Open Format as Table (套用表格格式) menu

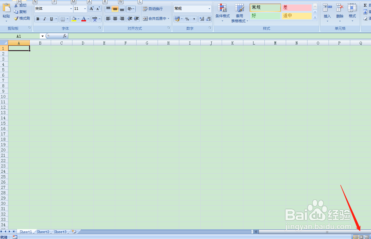(x=240, y=13)
